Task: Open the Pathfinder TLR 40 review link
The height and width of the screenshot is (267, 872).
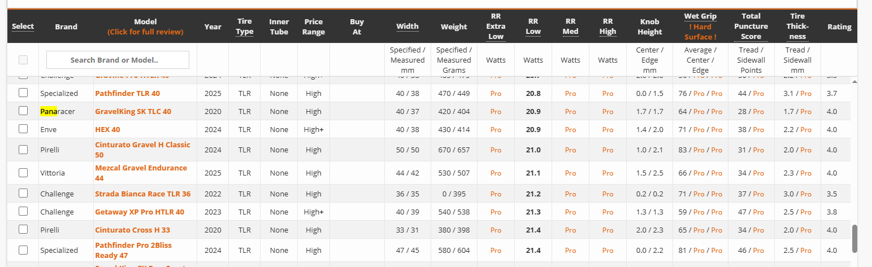Action: point(127,93)
